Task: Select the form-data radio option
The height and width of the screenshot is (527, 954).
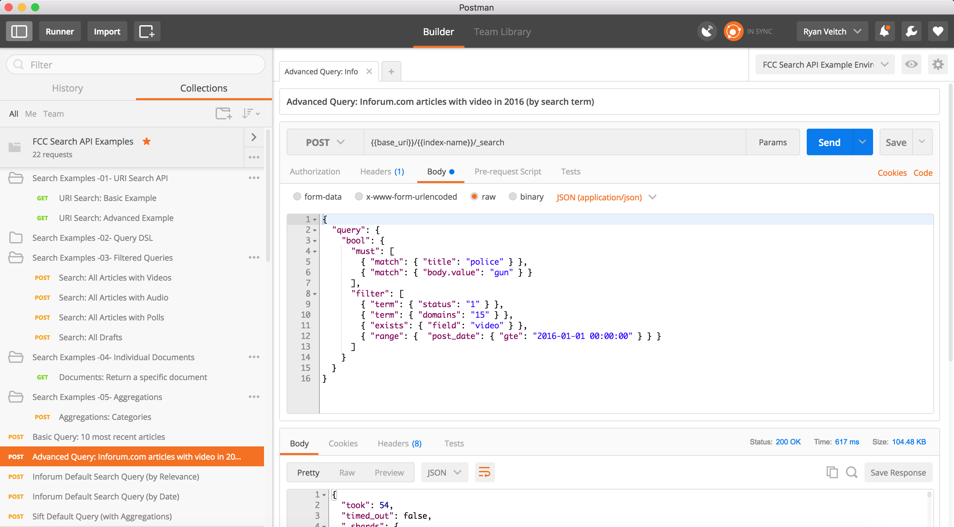Action: coord(297,197)
